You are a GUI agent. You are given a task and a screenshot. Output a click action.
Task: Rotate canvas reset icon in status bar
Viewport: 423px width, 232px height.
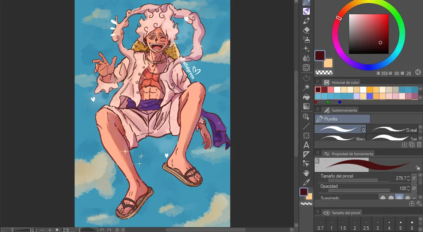click(x=117, y=230)
